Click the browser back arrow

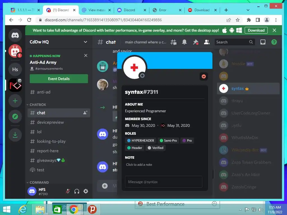11,20
